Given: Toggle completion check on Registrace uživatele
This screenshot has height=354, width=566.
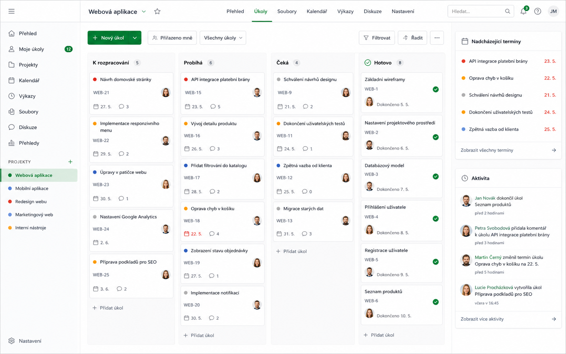Looking at the screenshot, I should [436, 262].
